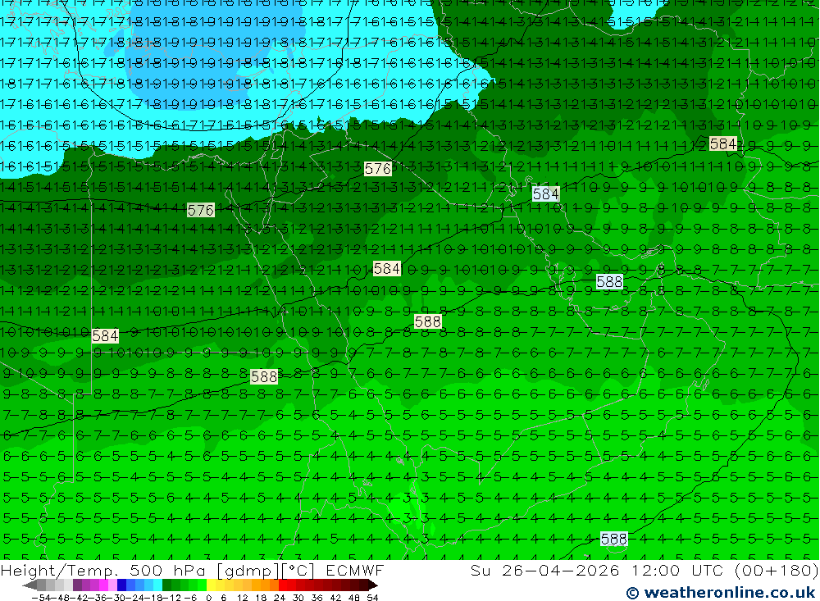This screenshot has width=820, height=601.
Task: Click the '42' legend value
Action: (x=335, y=598)
